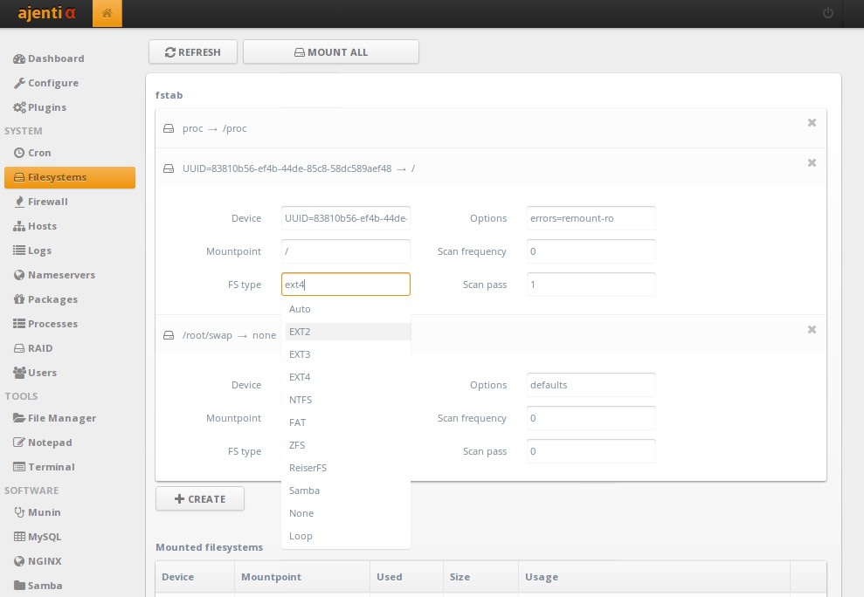This screenshot has height=597, width=864.
Task: Click the home icon in the top bar
Action: [107, 14]
